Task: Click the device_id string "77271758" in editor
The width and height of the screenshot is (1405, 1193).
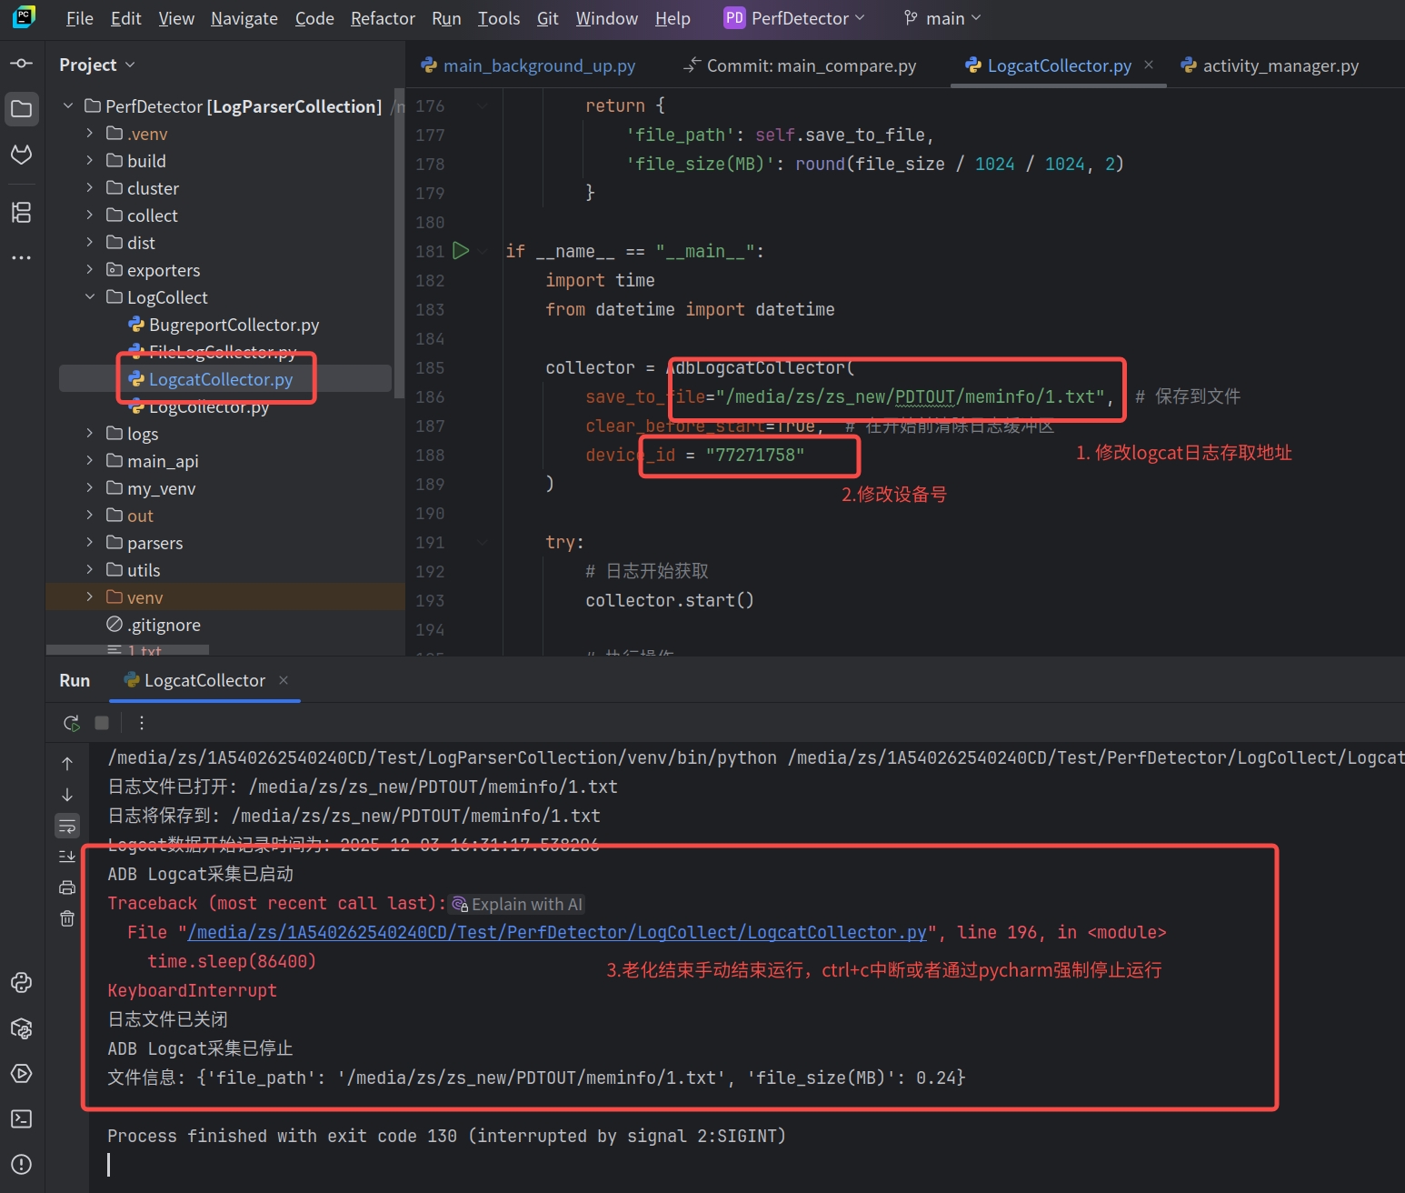Action: point(755,455)
